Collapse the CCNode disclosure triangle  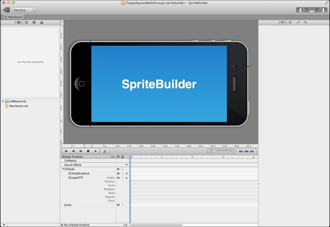click(x=63, y=169)
